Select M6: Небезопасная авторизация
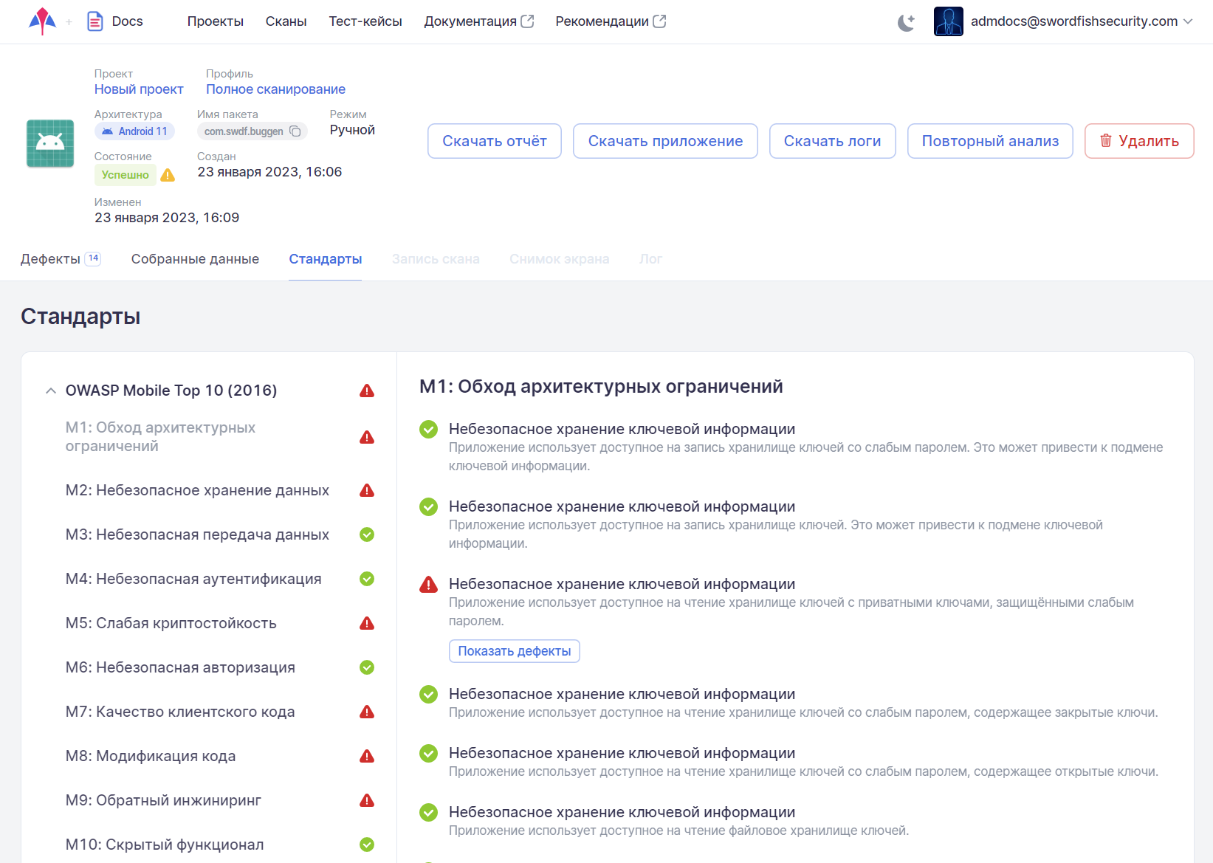Image resolution: width=1213 pixels, height=863 pixels. point(180,667)
